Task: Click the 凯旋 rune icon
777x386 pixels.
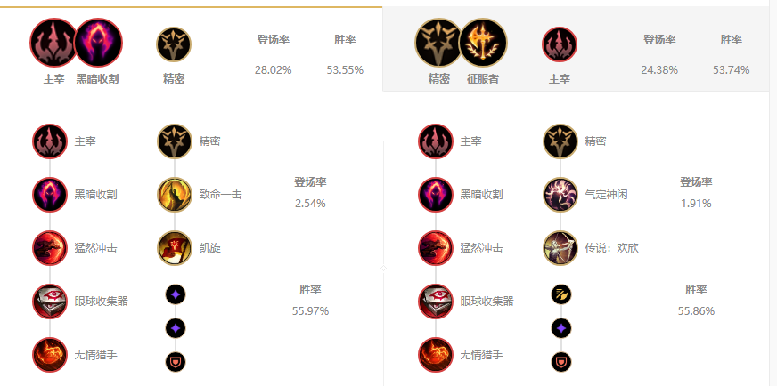Action: [175, 248]
